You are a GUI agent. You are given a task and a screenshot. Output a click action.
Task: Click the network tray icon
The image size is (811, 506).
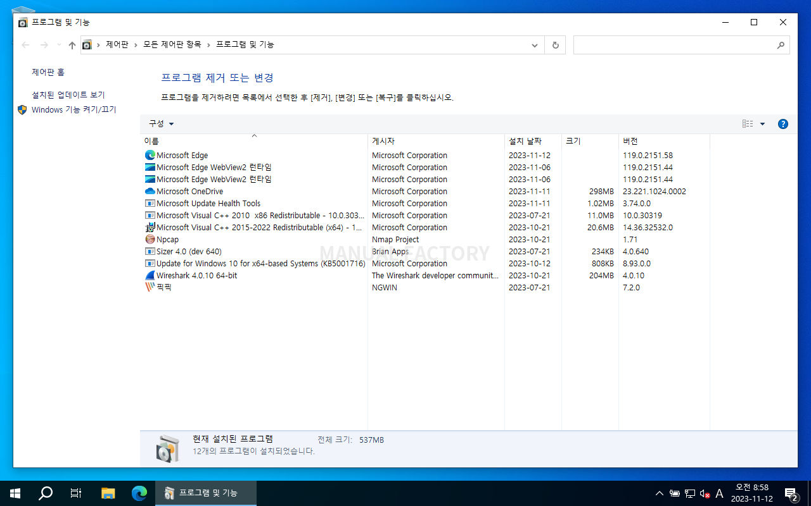[x=689, y=493]
